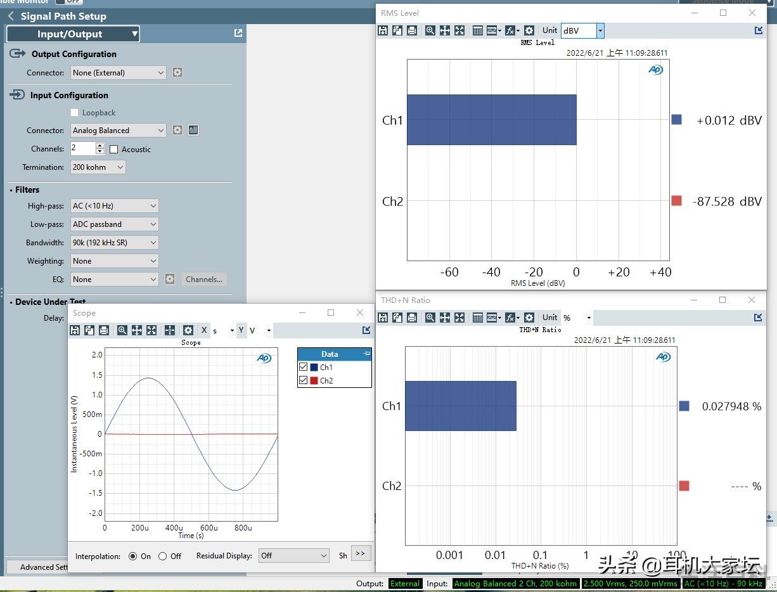Click the EQ Channels... button
The height and width of the screenshot is (592, 777).
coord(204,280)
